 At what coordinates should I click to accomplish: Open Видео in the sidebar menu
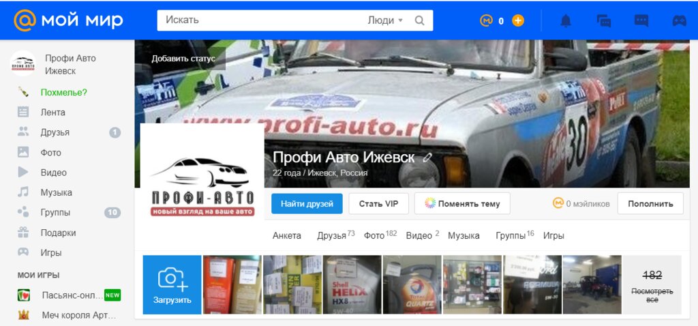(x=54, y=173)
